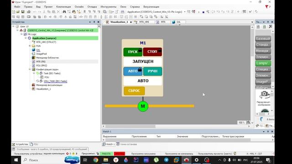Pin the Watch 1 panel
This screenshot has width=292, height=164.
coord(268,132)
